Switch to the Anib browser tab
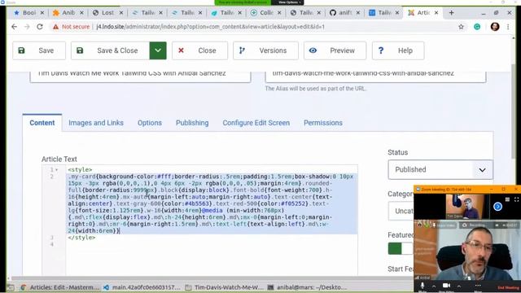Viewport: 521px width, 293px height. click(68, 13)
